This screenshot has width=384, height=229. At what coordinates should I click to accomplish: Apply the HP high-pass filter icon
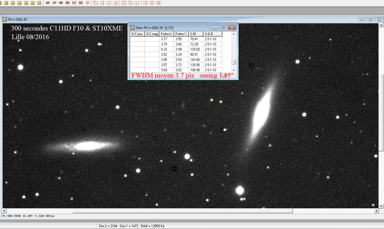[48, 3]
